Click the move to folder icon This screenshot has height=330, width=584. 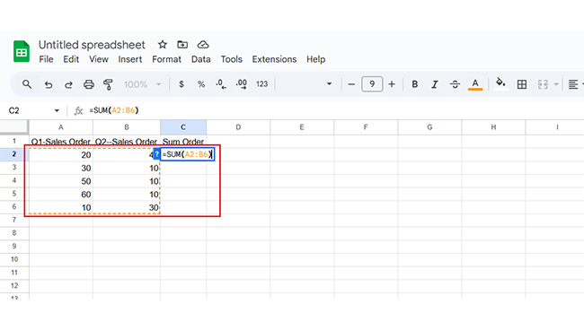tap(182, 45)
